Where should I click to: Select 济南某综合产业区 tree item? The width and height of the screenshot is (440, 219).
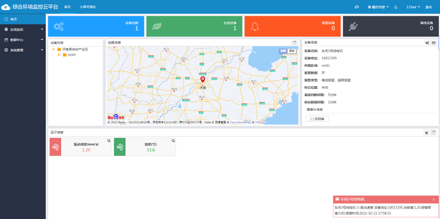click(75, 49)
